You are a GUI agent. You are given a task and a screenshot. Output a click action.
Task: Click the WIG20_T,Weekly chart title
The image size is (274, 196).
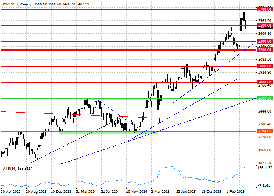coord(16,4)
